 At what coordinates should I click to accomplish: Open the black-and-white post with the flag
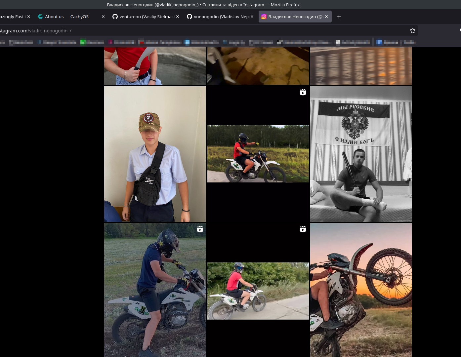361,154
